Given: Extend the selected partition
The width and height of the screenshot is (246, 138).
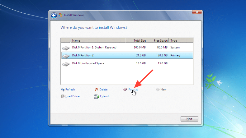Looking at the screenshot, I should coord(104,96).
